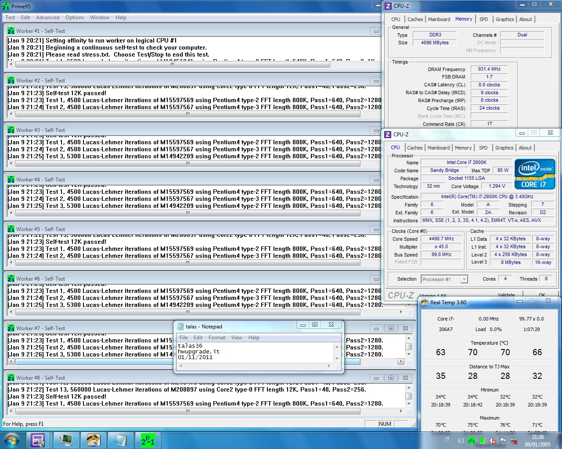
Task: Click the Action Center flag tray icon
Action: point(503,441)
